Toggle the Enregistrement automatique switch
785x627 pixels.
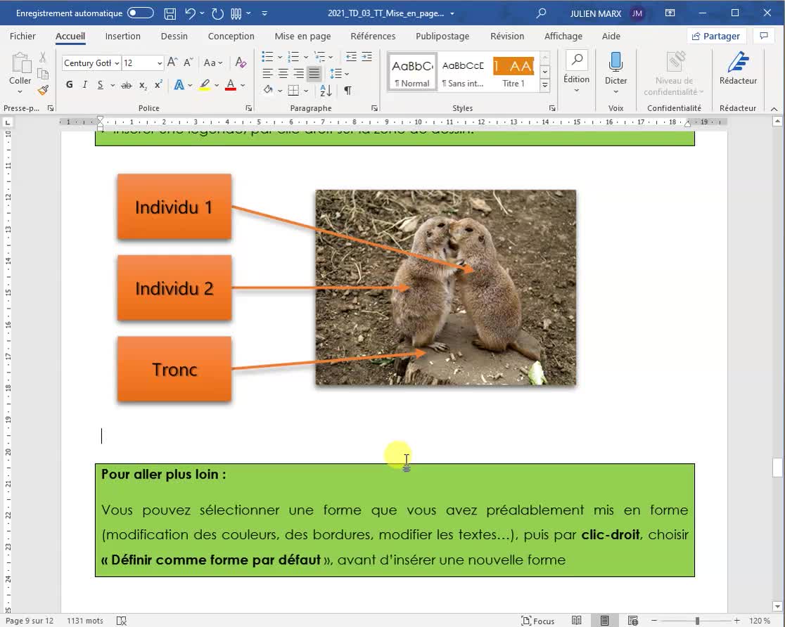pyautogui.click(x=140, y=13)
